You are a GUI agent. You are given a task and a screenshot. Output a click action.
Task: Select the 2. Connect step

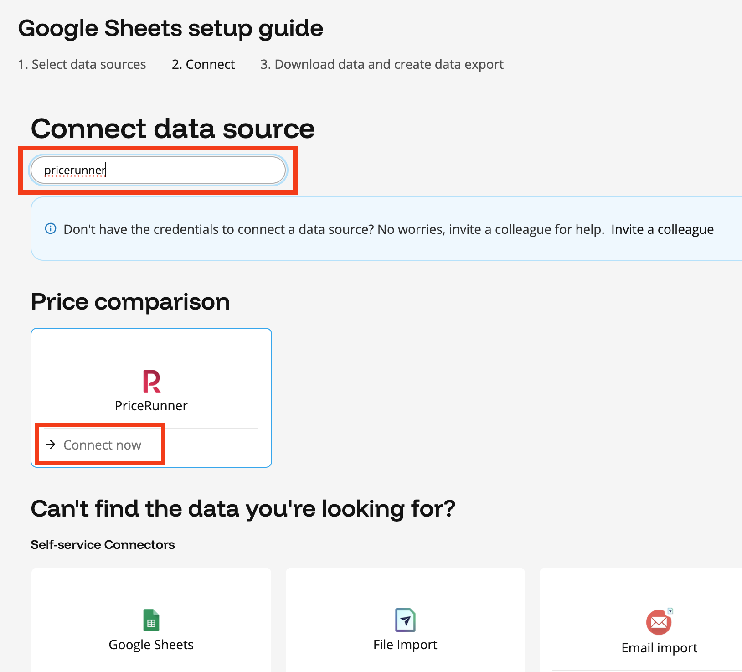pyautogui.click(x=203, y=64)
